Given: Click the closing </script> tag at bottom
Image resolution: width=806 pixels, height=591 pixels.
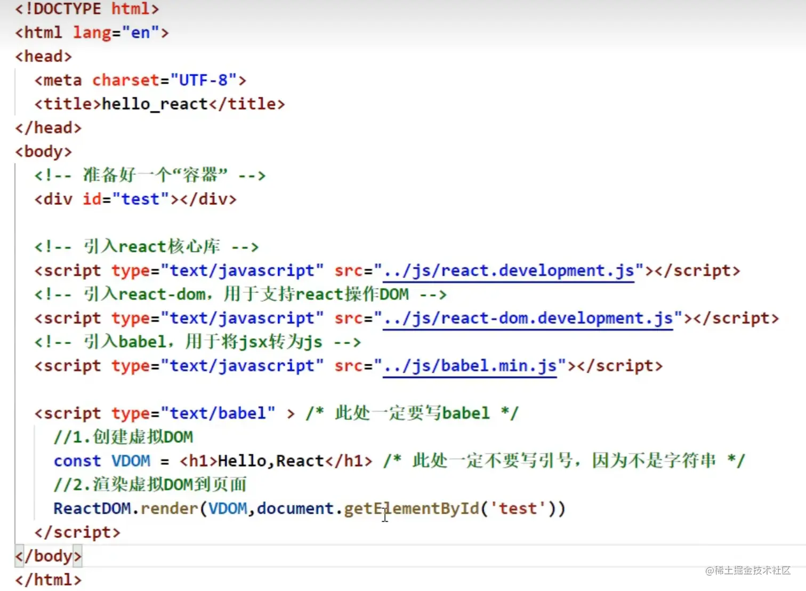Looking at the screenshot, I should (x=77, y=532).
